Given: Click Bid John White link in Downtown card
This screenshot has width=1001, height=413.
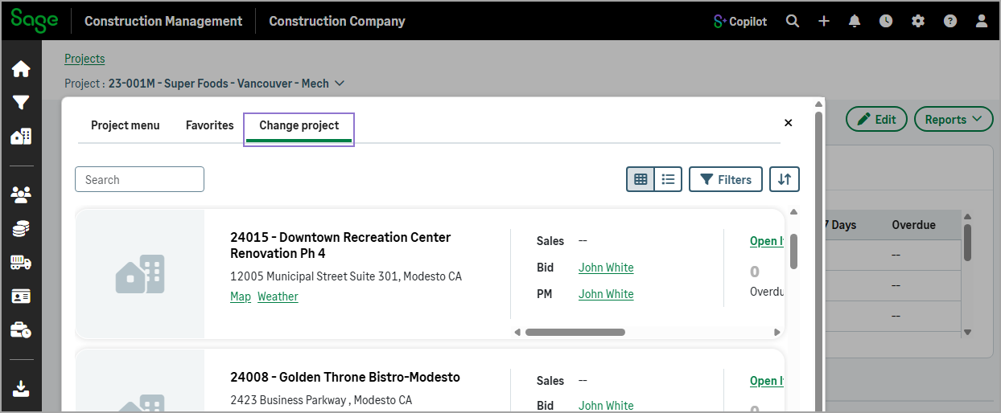Looking at the screenshot, I should click(x=606, y=268).
